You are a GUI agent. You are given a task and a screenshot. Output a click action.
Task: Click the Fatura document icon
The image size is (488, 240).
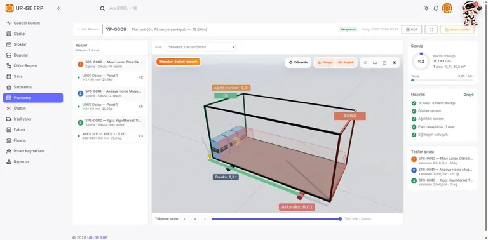point(9,130)
